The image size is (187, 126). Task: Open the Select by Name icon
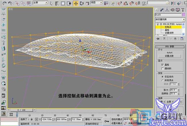pos(57,3)
